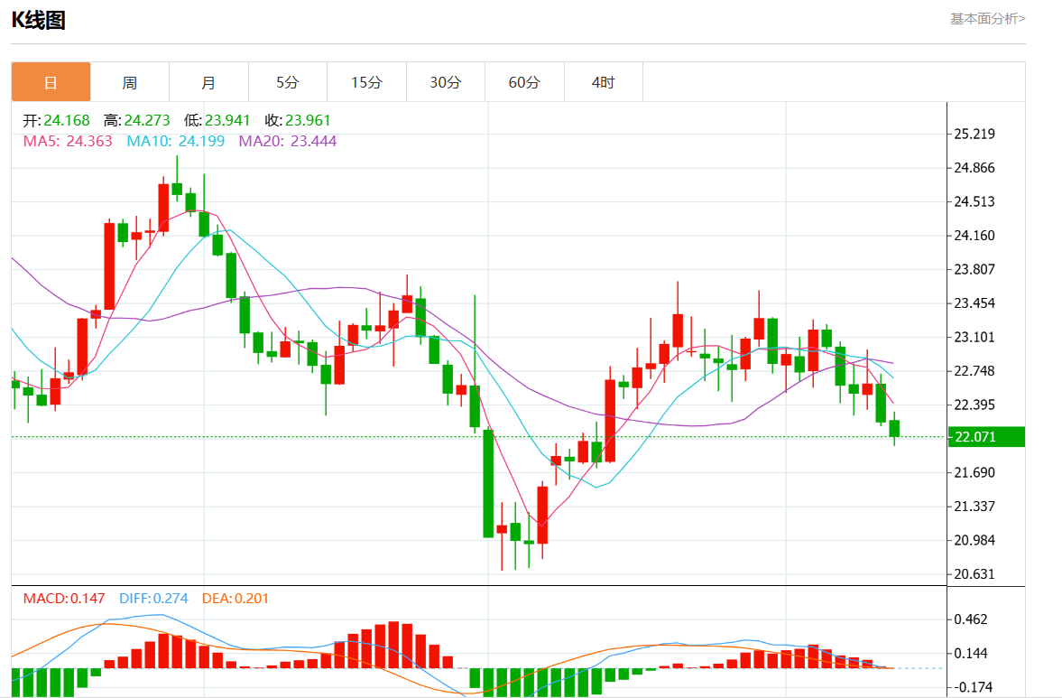Open the 基本面分析> link

point(987,19)
